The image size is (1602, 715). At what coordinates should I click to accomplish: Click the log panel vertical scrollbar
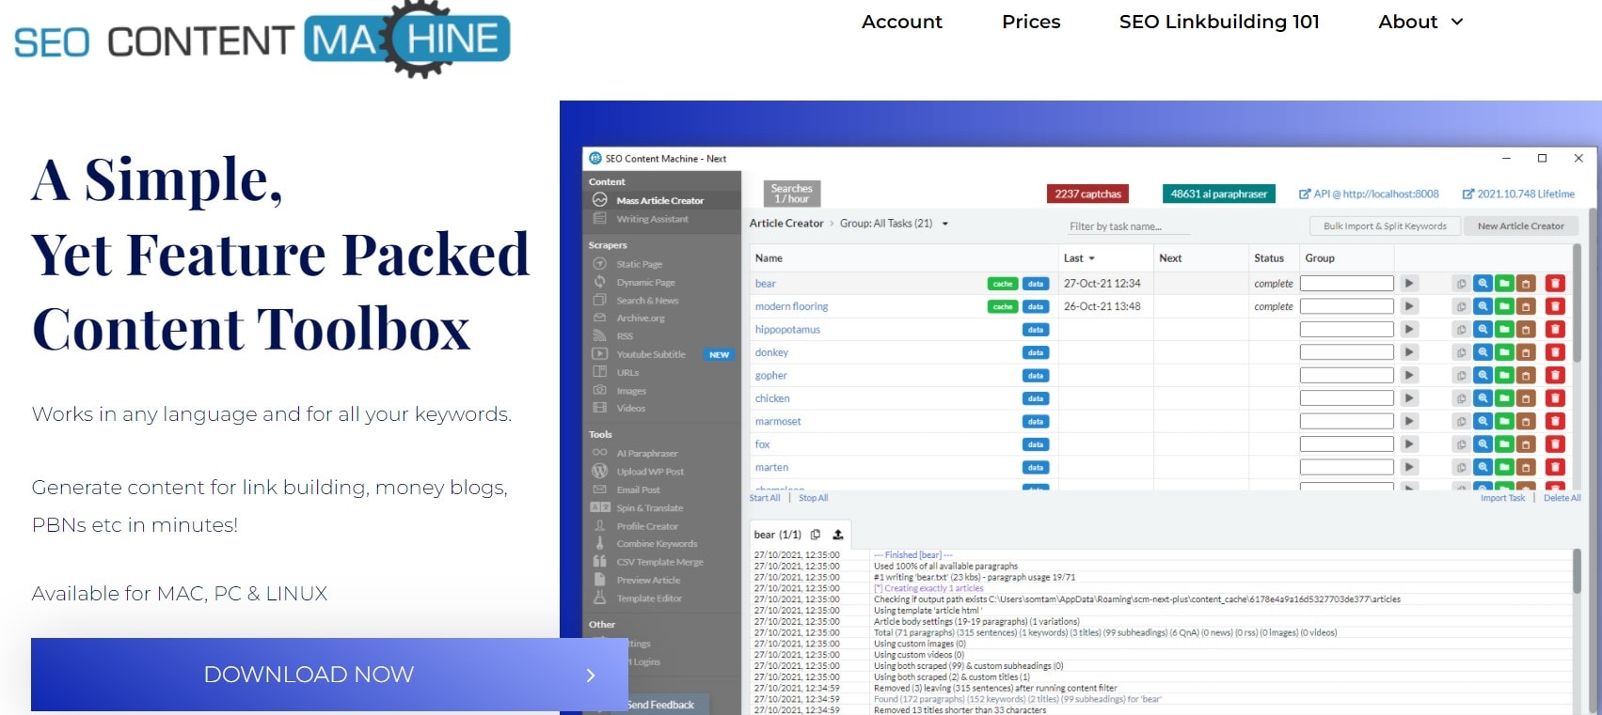click(1578, 571)
